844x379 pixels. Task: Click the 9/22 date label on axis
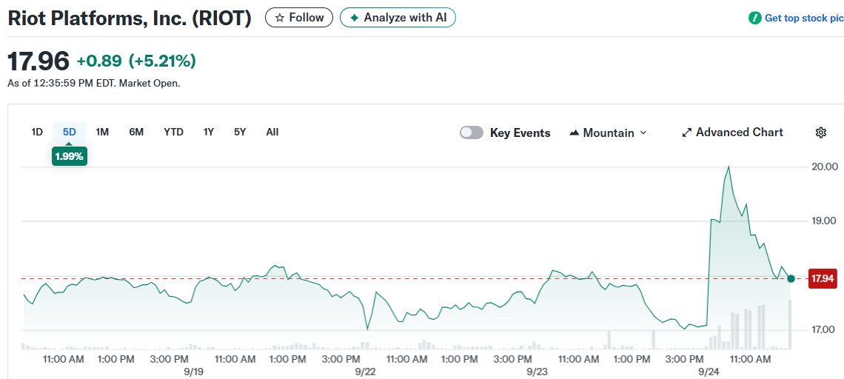365,372
